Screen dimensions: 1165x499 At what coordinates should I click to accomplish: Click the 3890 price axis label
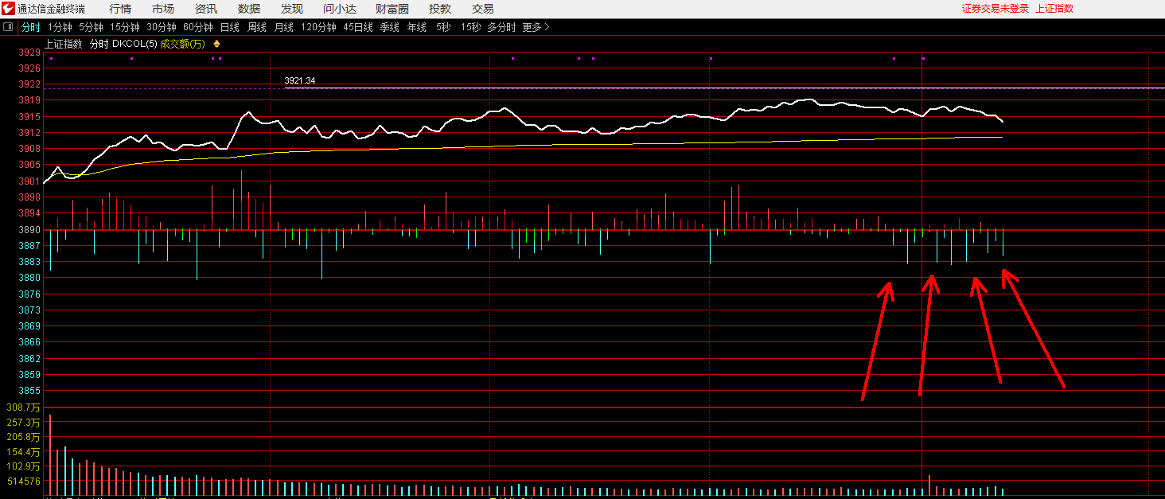coord(29,230)
